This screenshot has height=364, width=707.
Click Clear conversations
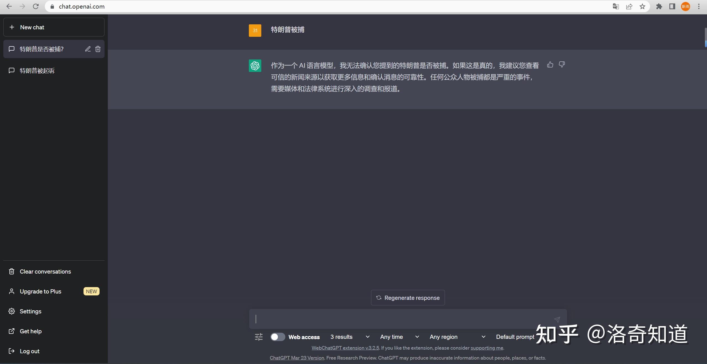pos(54,272)
